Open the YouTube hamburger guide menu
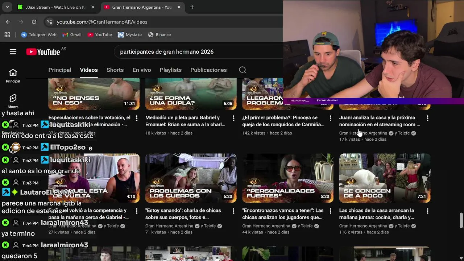The height and width of the screenshot is (261, 464). [13, 52]
